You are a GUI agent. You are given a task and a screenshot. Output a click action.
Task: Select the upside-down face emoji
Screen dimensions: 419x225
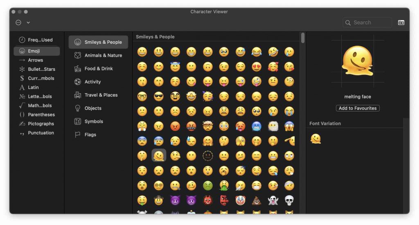point(207,67)
